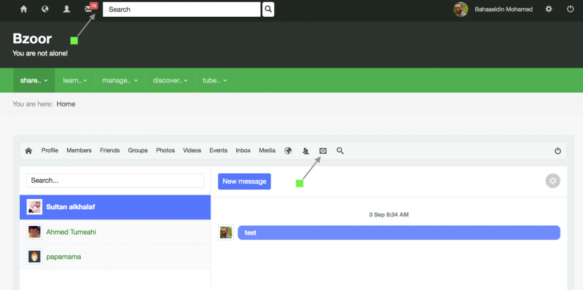Select the Sultan alkhalaf conversation

coord(115,207)
